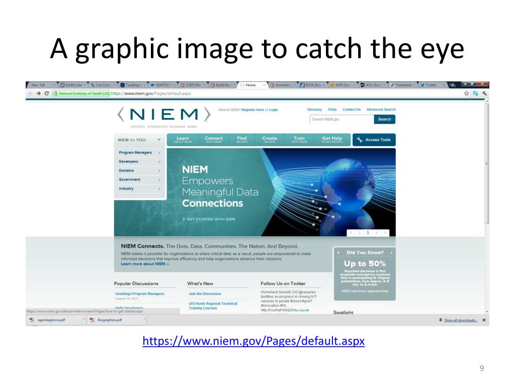Close the downloads bar
The width and height of the screenshot is (515, 386).
[x=484, y=320]
